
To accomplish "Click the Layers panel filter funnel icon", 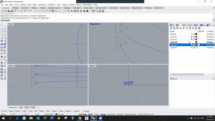I will click(x=190, y=28).
